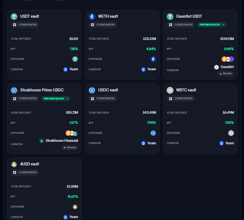Viewport: 244px width, 220px height.
Task: Open the WETH vault card title
Action: pos(108,16)
